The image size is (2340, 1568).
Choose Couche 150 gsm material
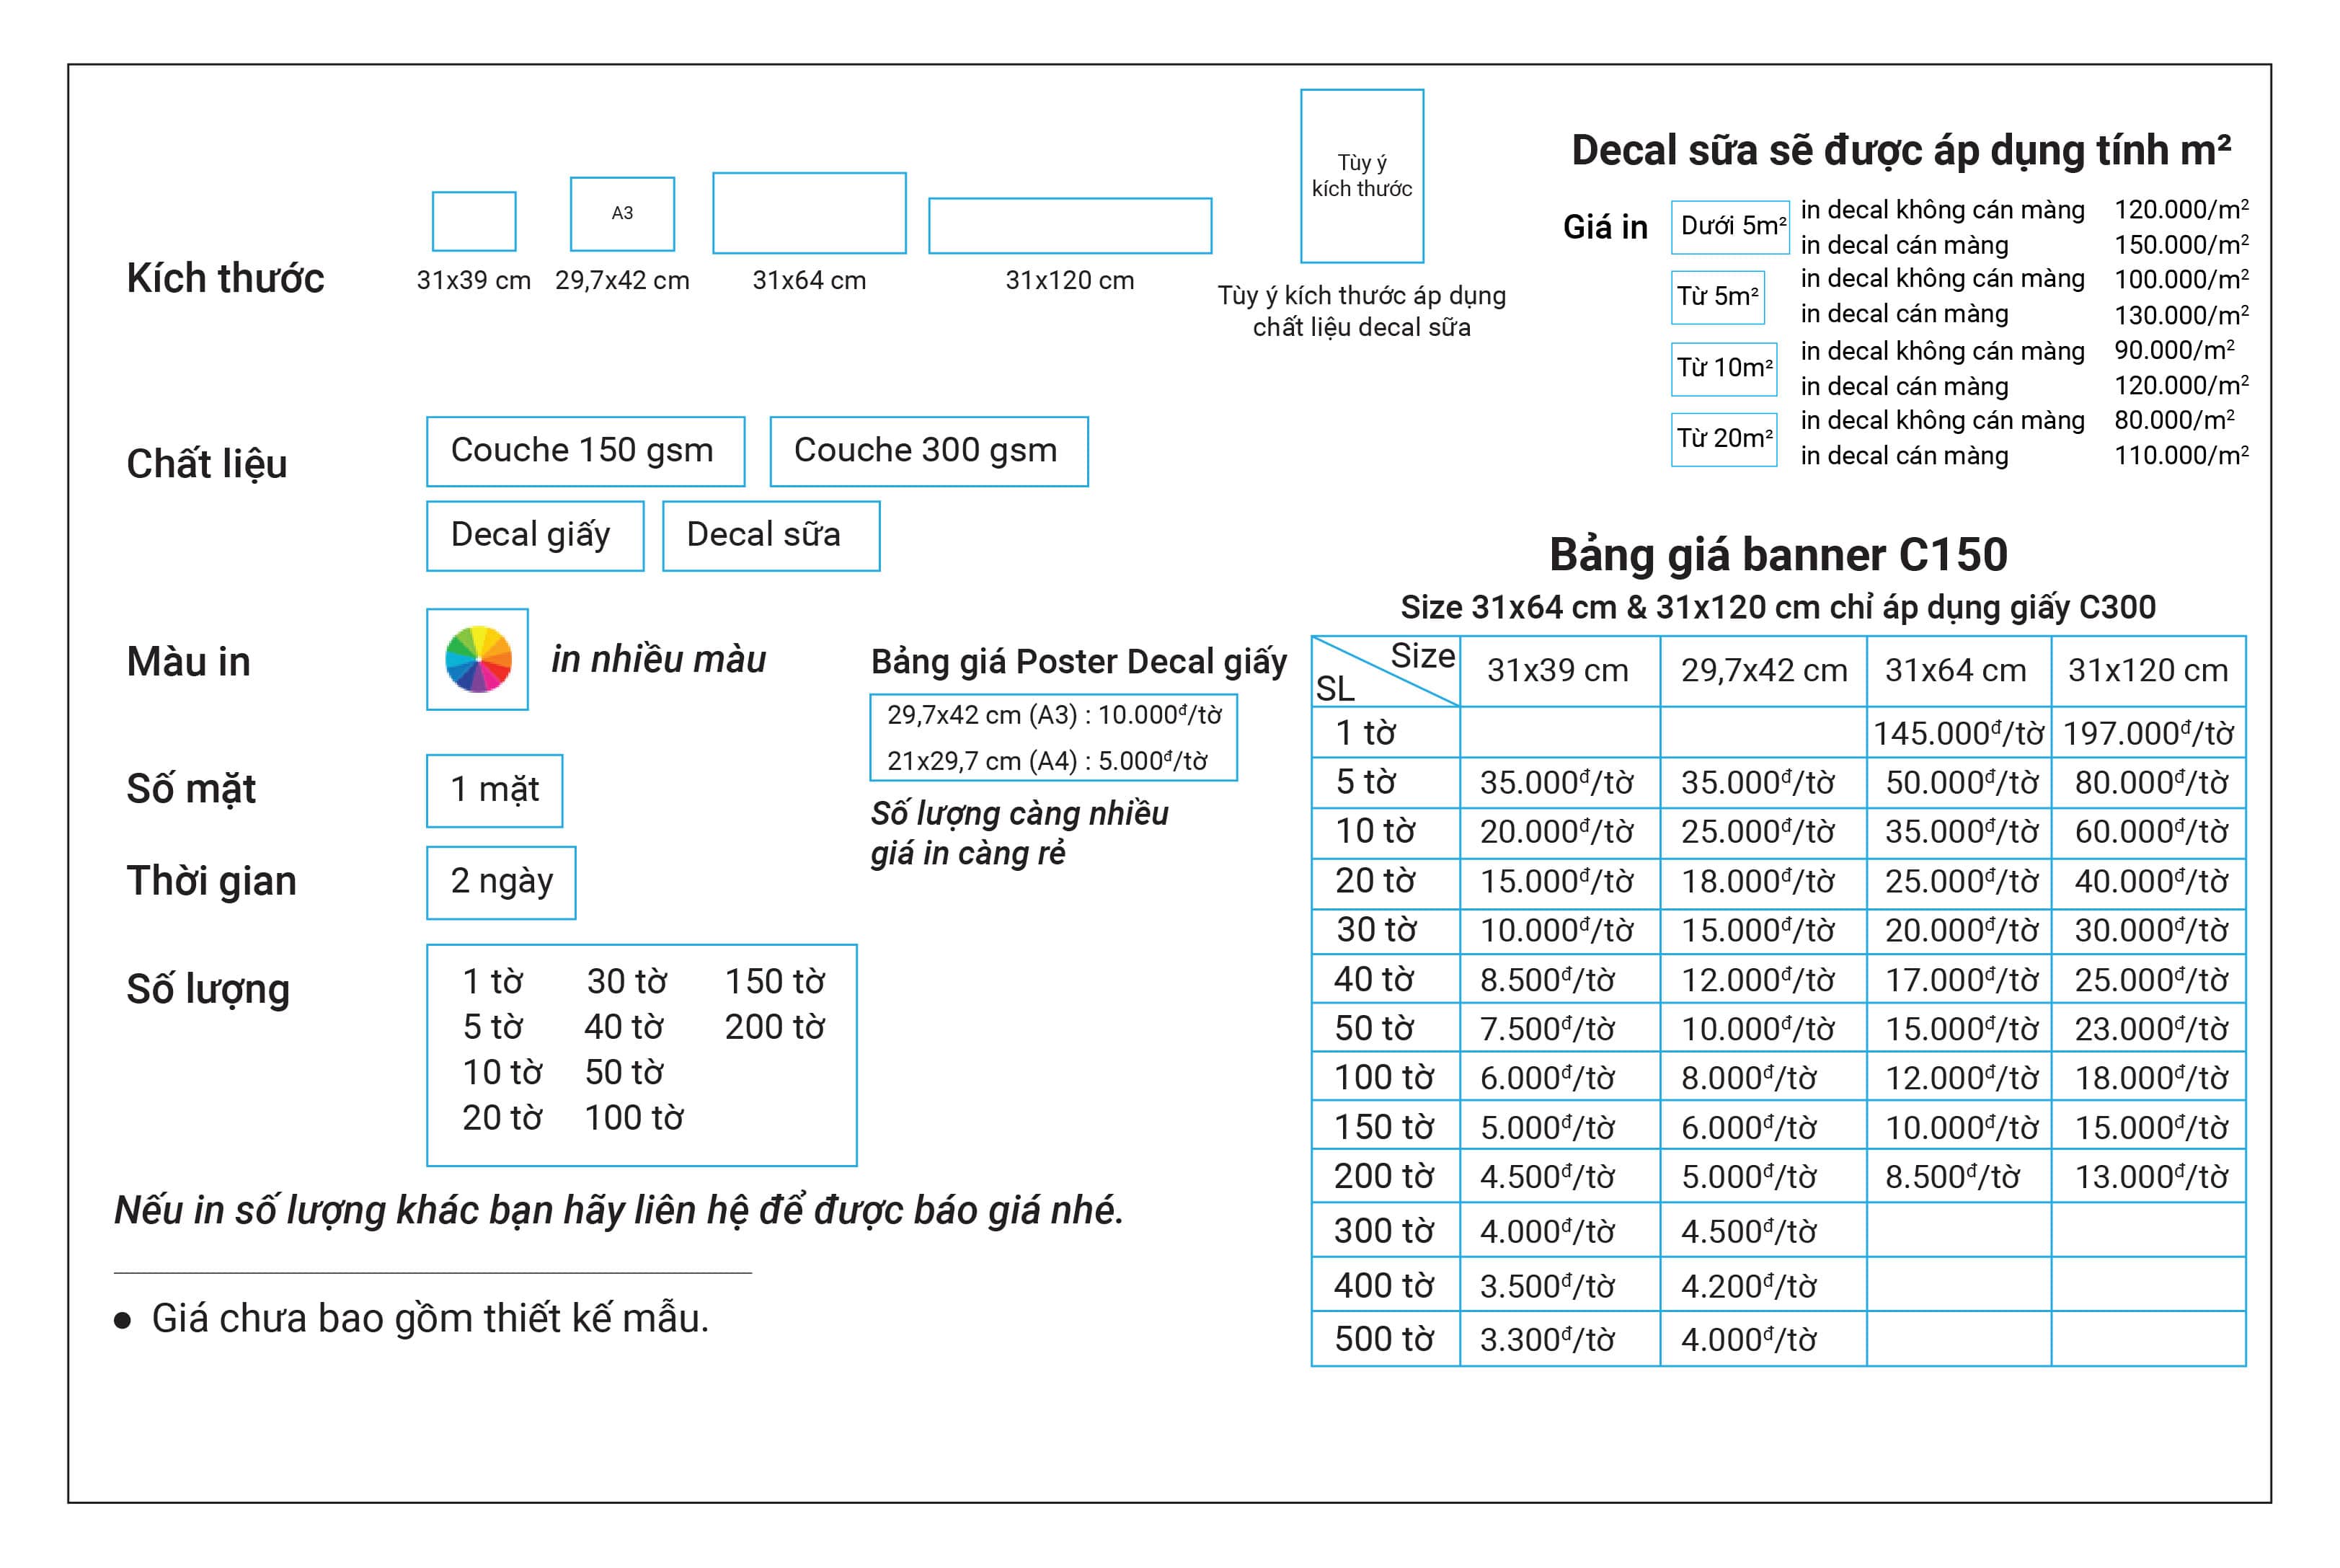pos(585,451)
